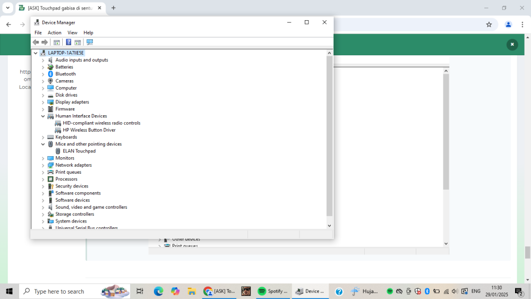Select Storage controllers category
Viewport: 531px width, 299px height.
(x=74, y=214)
